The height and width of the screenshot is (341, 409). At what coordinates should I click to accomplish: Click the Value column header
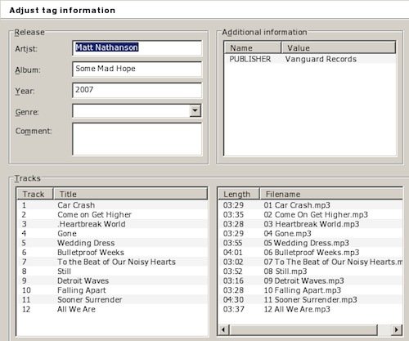coord(339,48)
